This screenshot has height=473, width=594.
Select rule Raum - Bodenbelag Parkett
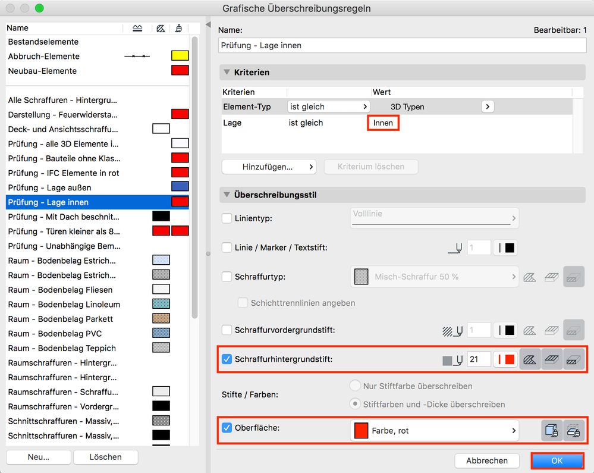(98, 319)
